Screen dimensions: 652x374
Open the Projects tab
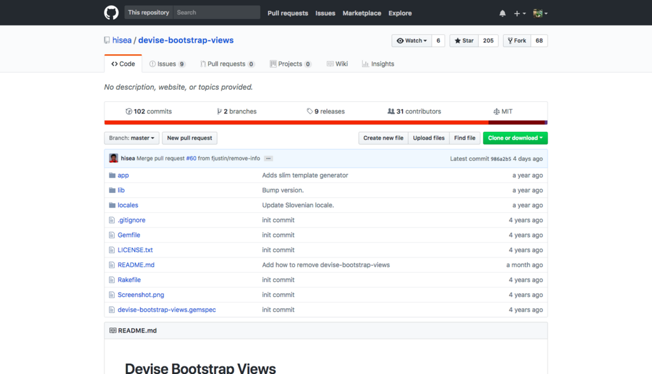pos(290,64)
